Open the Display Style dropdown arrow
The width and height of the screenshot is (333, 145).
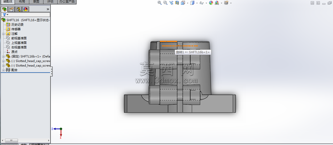pyautogui.click(x=196, y=3)
